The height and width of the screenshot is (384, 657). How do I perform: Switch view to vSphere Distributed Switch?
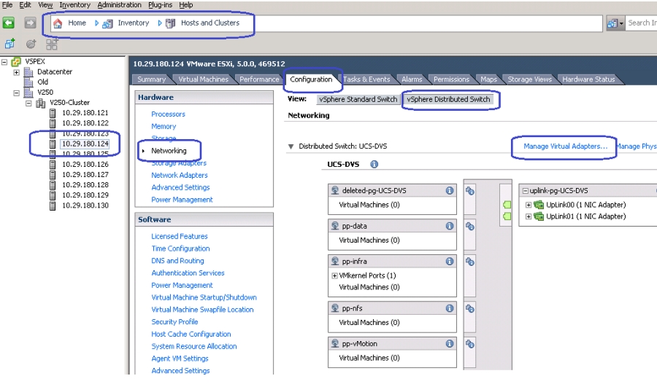coord(448,100)
